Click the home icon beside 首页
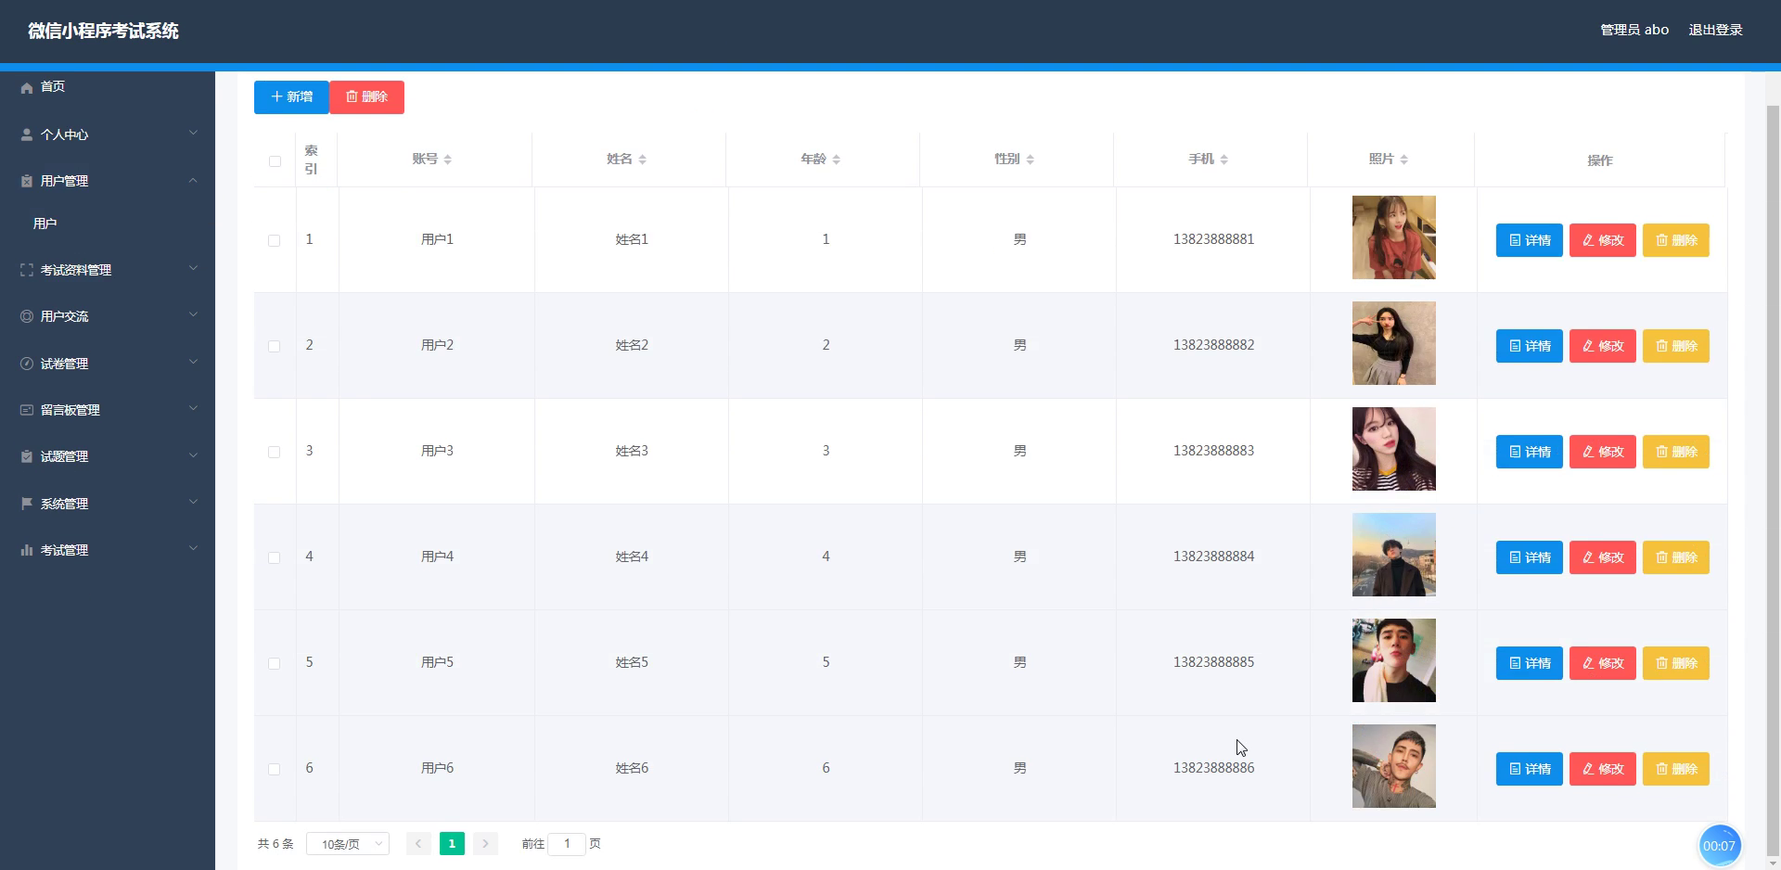The image size is (1781, 870). coord(27,87)
